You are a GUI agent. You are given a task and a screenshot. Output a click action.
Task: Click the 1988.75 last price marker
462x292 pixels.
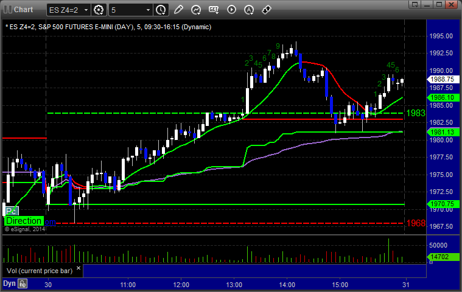[x=443, y=79]
